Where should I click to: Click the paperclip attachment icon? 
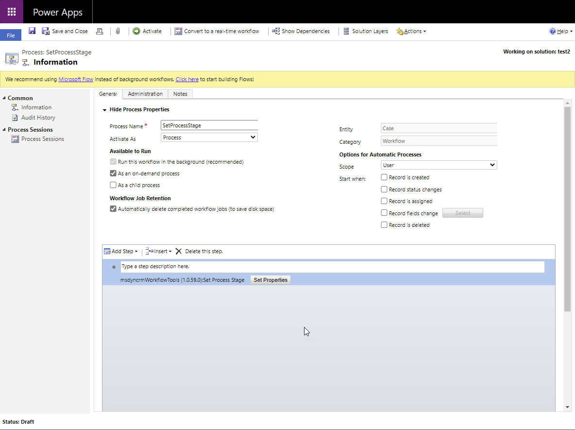pos(118,31)
